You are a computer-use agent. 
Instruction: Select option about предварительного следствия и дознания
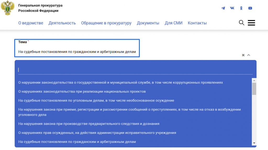[89, 124]
